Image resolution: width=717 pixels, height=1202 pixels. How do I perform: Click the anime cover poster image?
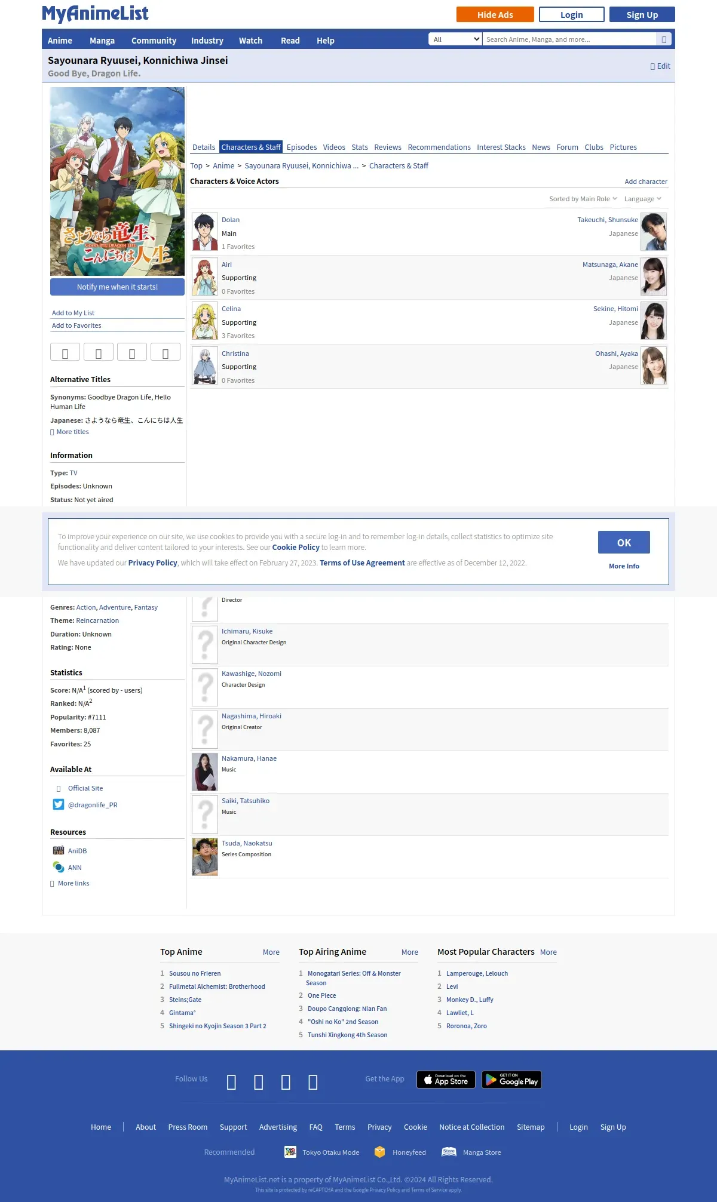(117, 182)
